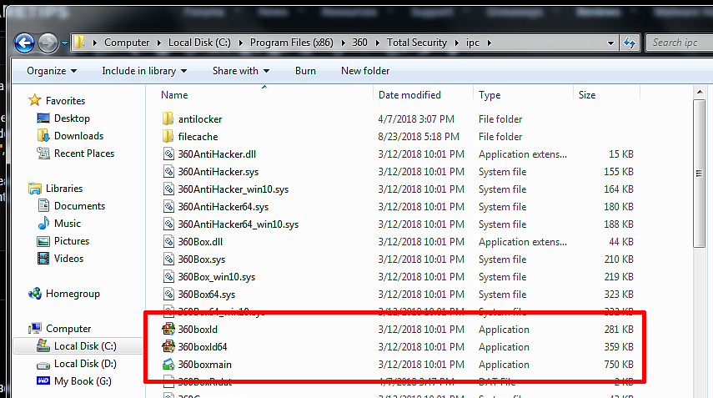Select the 360AntiHacker.sys file icon
713x398 pixels.
click(168, 172)
